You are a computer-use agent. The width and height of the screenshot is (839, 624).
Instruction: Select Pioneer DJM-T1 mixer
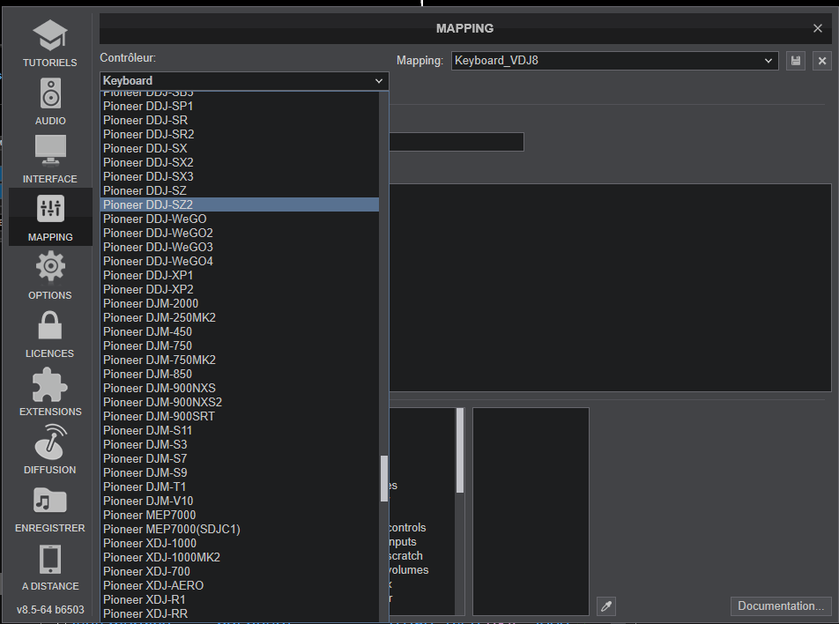[x=239, y=487]
